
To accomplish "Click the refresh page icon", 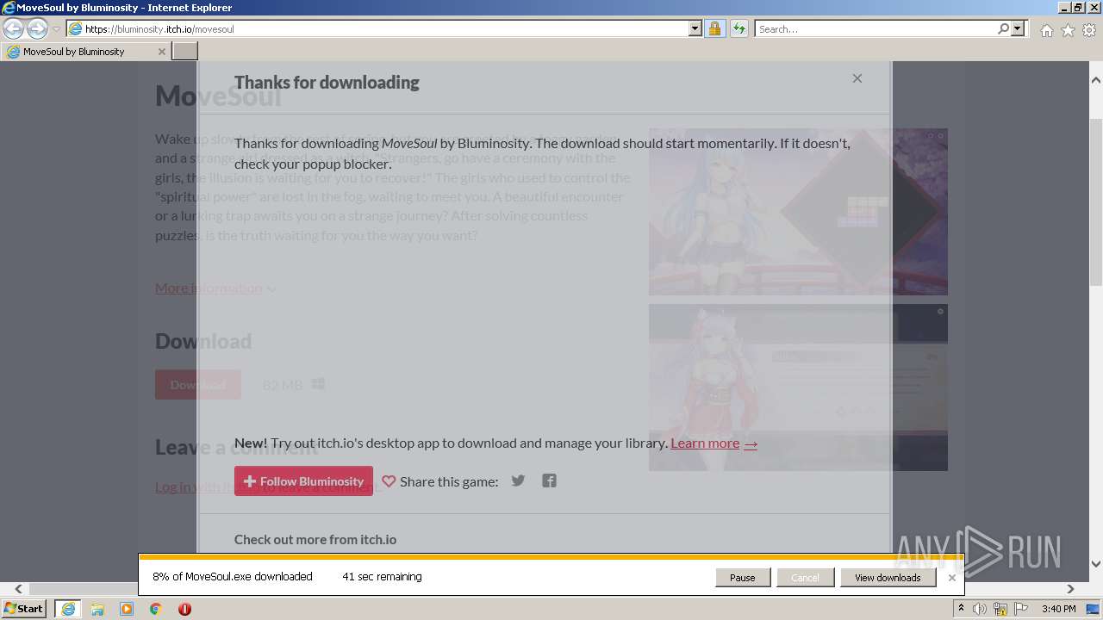I will tap(738, 28).
